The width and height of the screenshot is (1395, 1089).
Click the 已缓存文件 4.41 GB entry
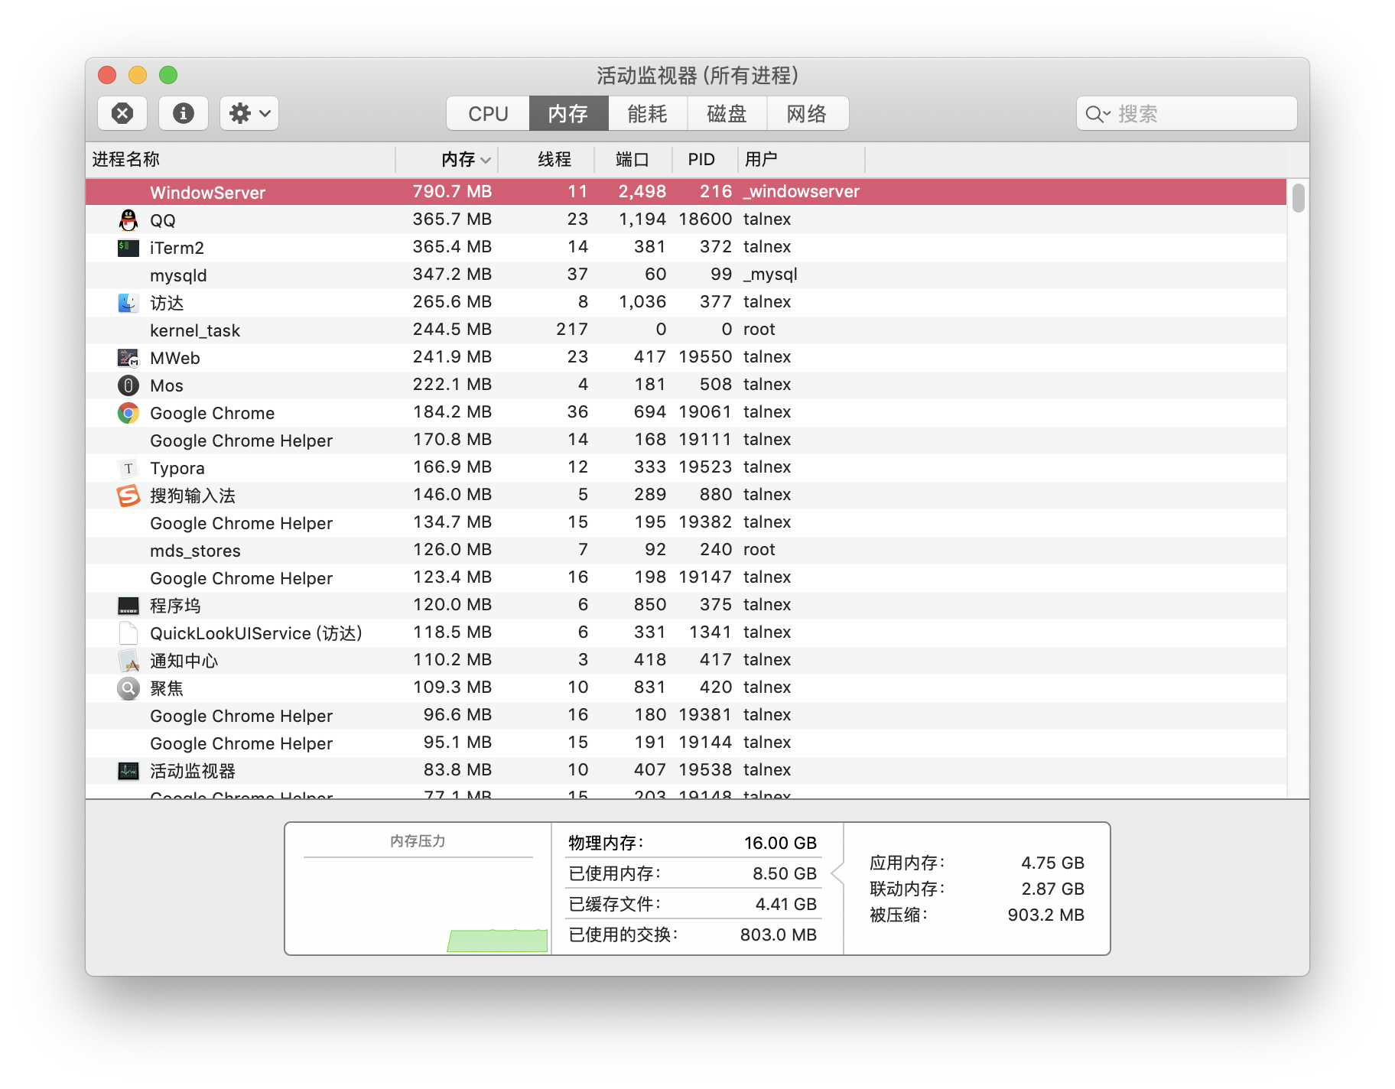click(x=693, y=904)
